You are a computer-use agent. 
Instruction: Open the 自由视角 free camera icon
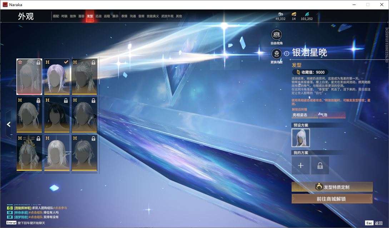[276, 35]
